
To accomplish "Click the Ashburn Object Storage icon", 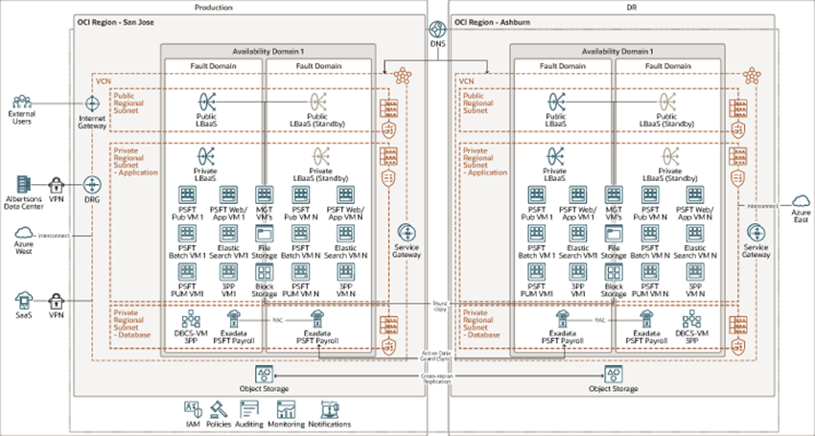I will [x=614, y=375].
